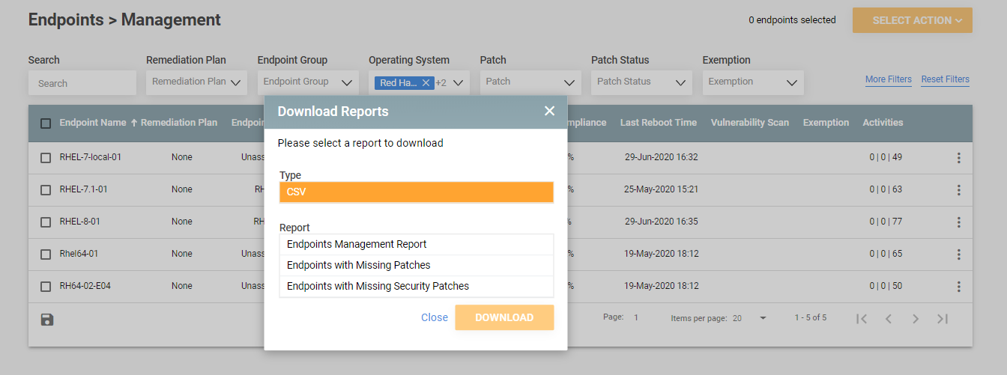This screenshot has height=375, width=1007.
Task: Go to the next page arrow
Action: pos(915,319)
